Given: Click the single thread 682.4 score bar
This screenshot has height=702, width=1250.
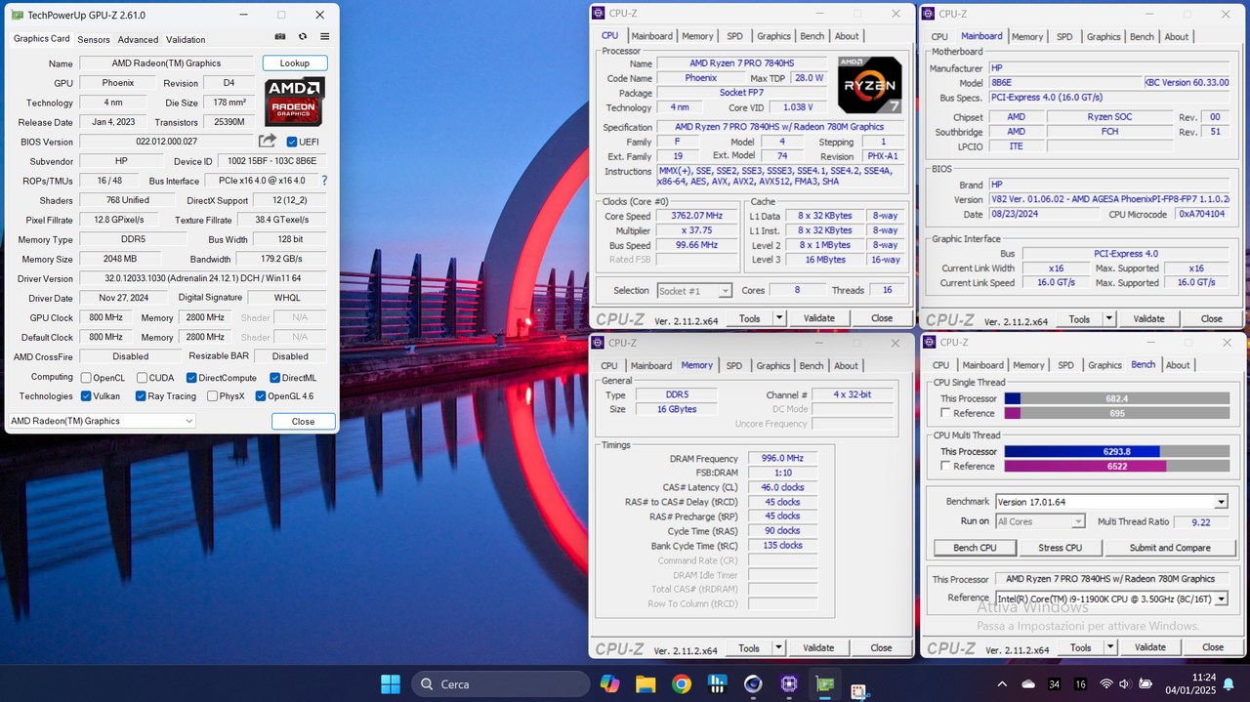Looking at the screenshot, I should pos(1116,398).
